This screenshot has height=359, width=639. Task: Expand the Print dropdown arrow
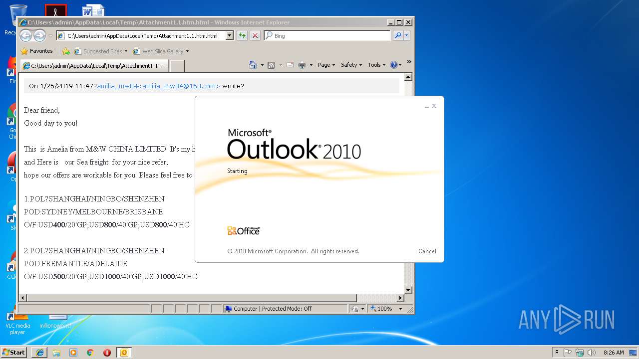click(x=311, y=65)
